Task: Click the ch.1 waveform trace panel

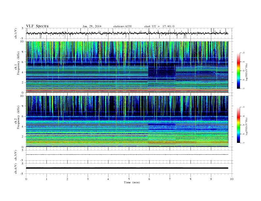Action: (x=130, y=33)
